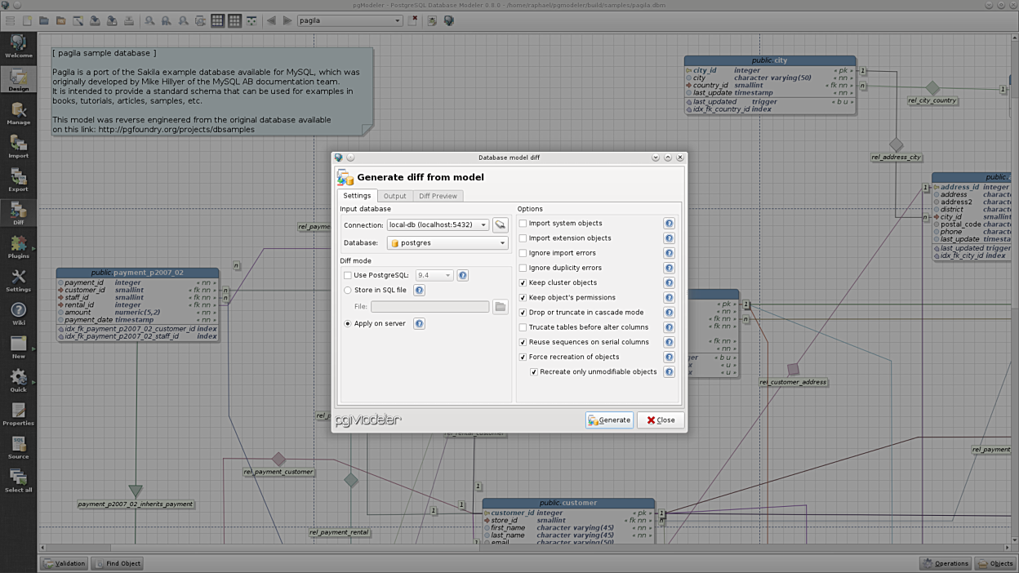Switch to the Output tab
Screen dimensions: 1019x573
(x=394, y=196)
